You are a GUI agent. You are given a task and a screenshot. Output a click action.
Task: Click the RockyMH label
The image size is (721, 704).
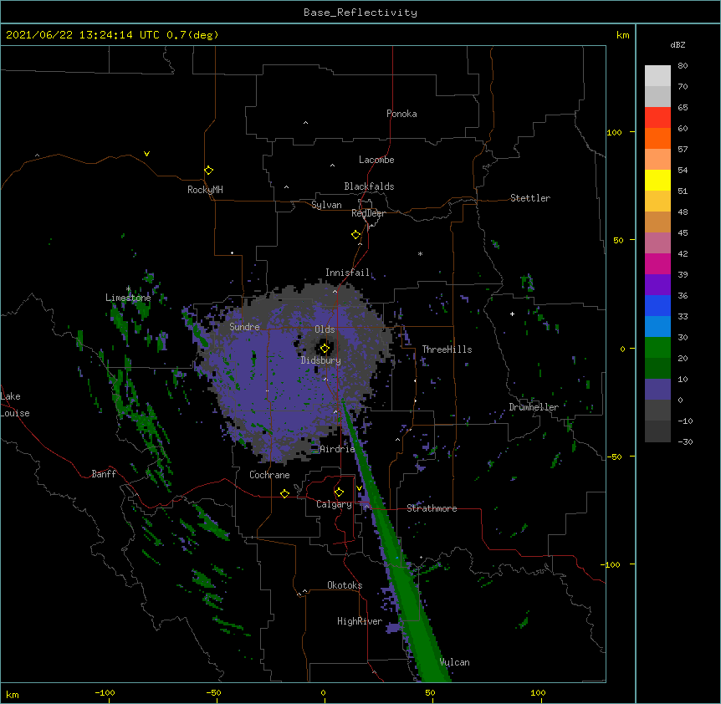[x=205, y=190]
